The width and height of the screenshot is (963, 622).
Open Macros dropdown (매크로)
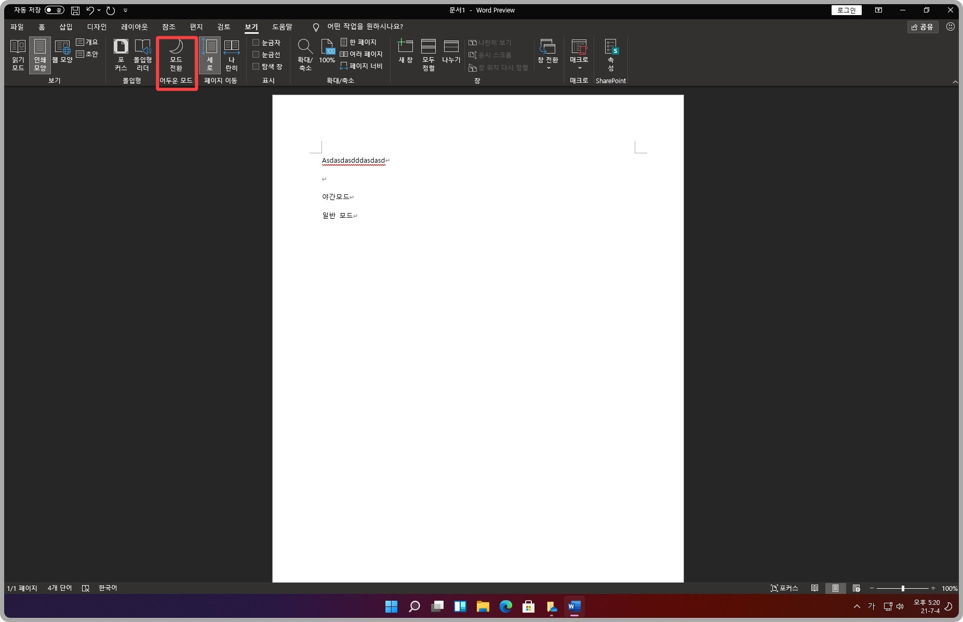(579, 55)
